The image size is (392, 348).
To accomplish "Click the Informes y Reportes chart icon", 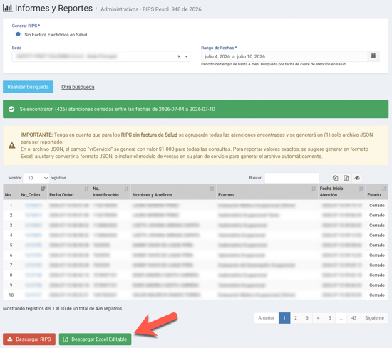I will tap(8, 8).
